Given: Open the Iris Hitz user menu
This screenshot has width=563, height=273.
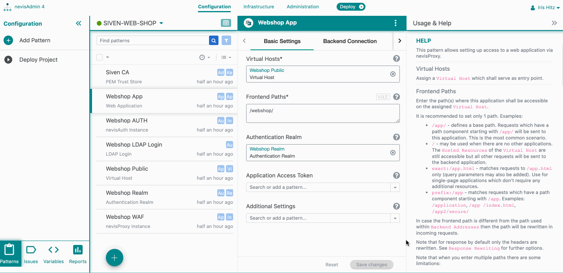Looking at the screenshot, I should 545,8.
